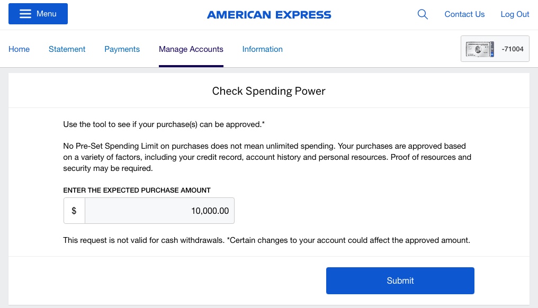The image size is (538, 308).
Task: Click the American Express logo
Action: pos(269,14)
